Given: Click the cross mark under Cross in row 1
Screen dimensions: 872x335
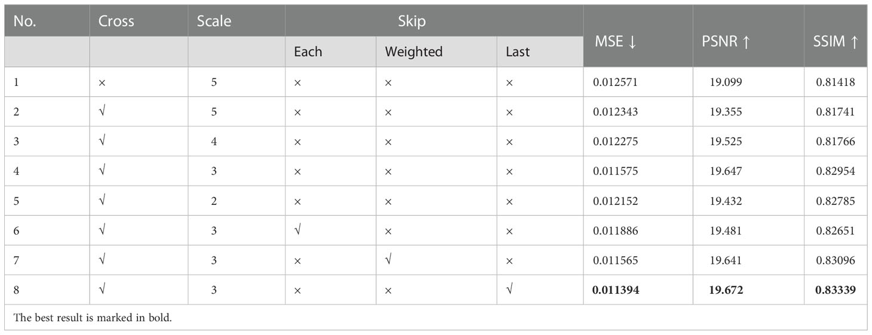Looking at the screenshot, I should [x=102, y=82].
